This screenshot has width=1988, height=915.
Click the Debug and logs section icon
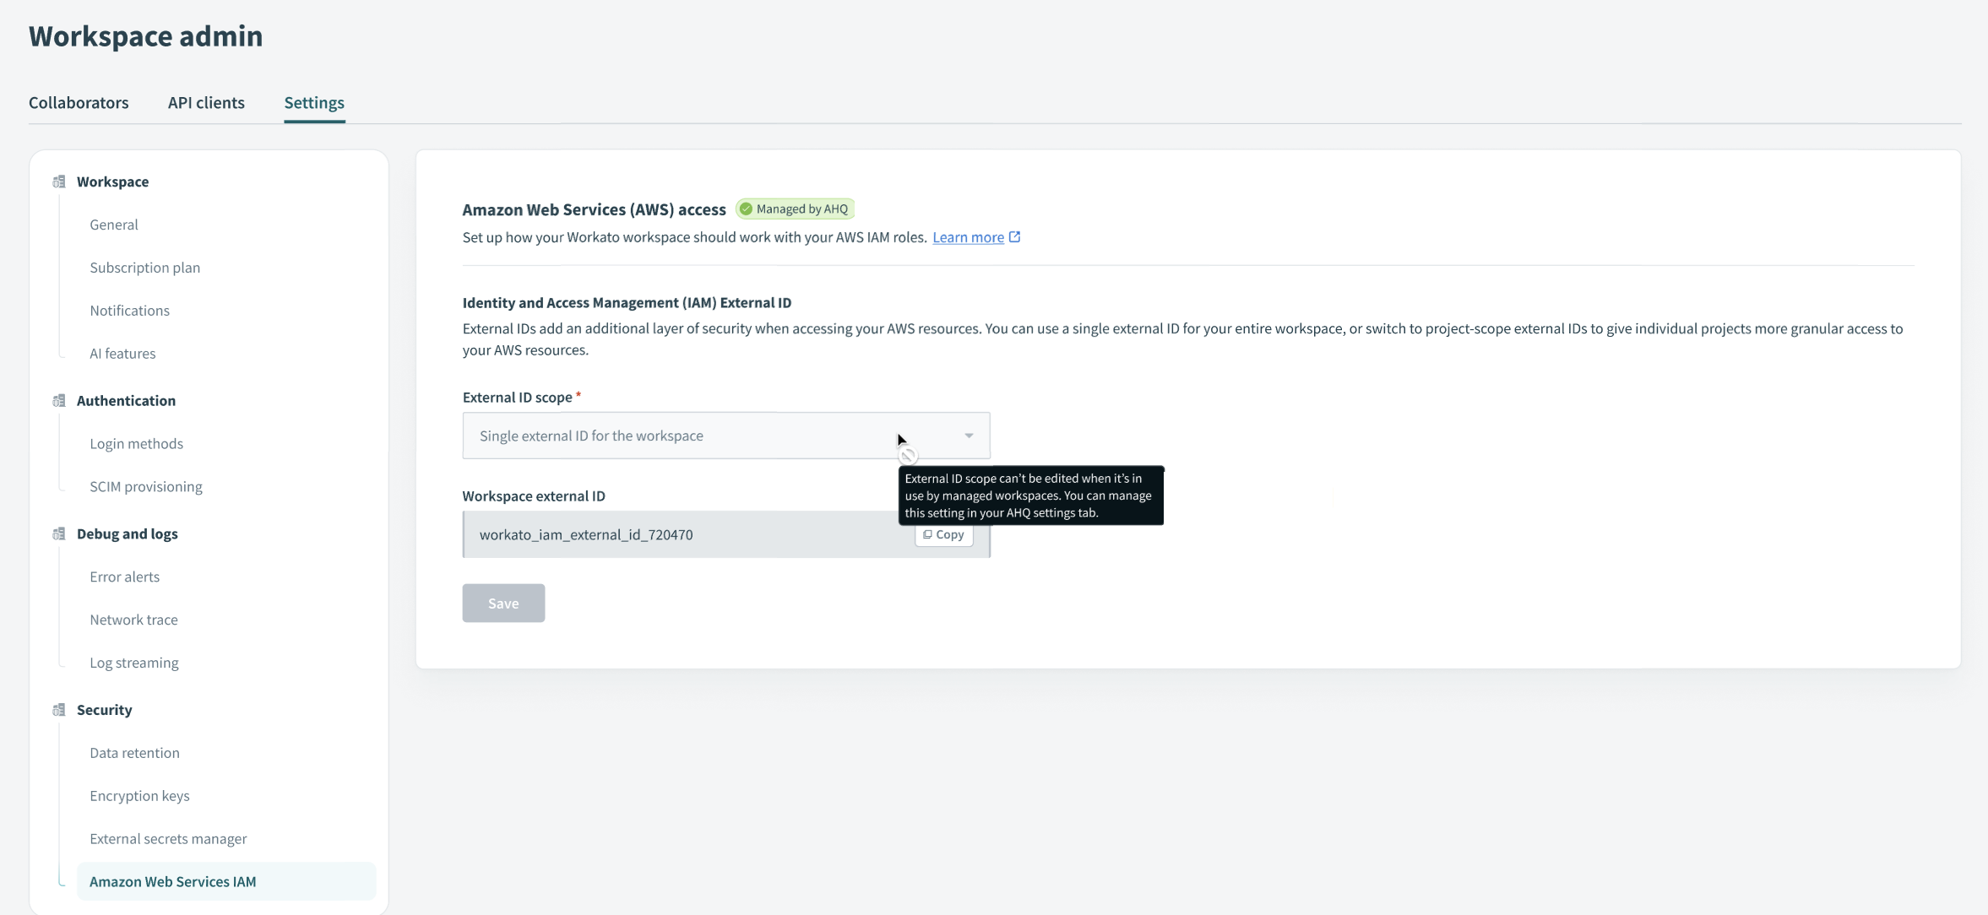pyautogui.click(x=59, y=533)
